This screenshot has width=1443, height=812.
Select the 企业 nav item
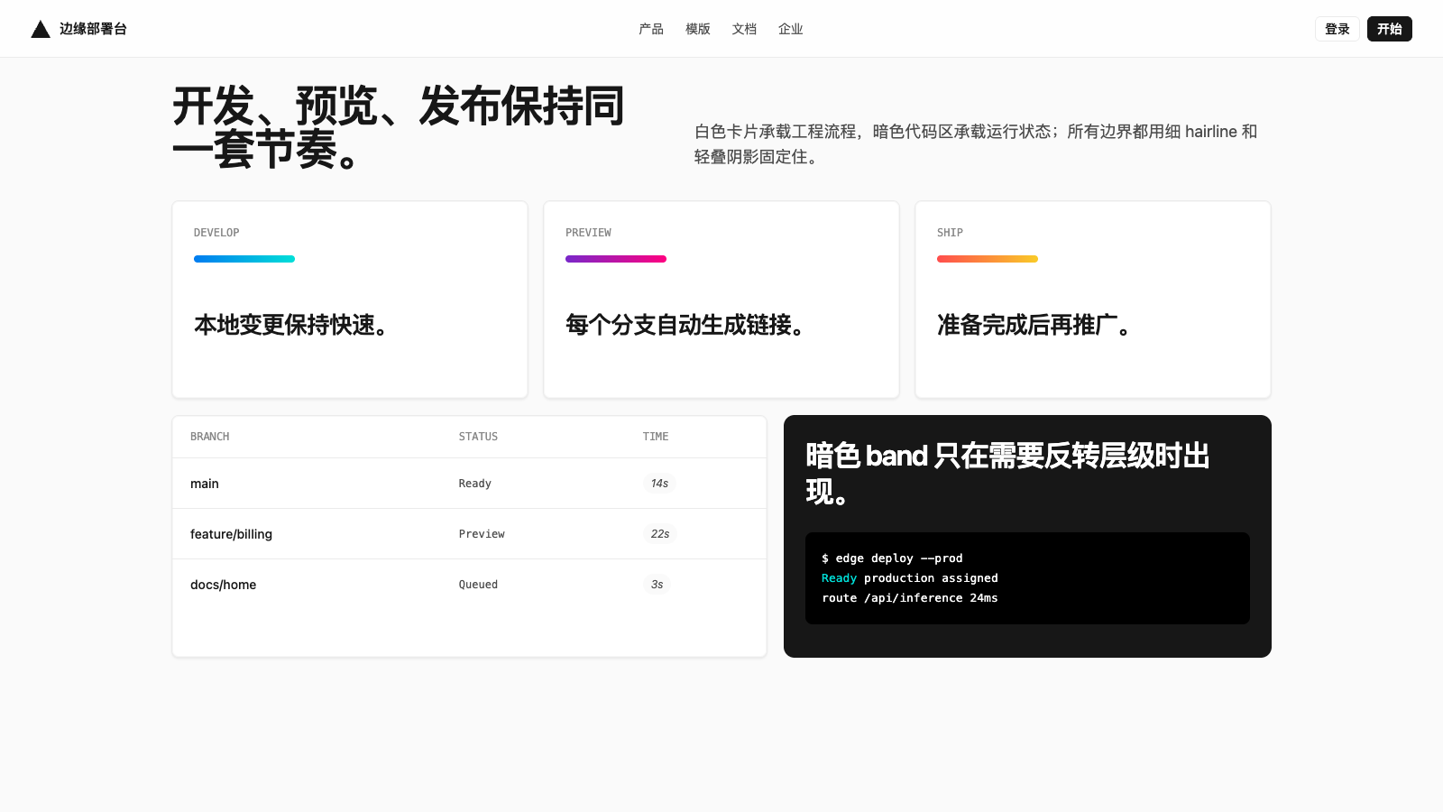(791, 29)
